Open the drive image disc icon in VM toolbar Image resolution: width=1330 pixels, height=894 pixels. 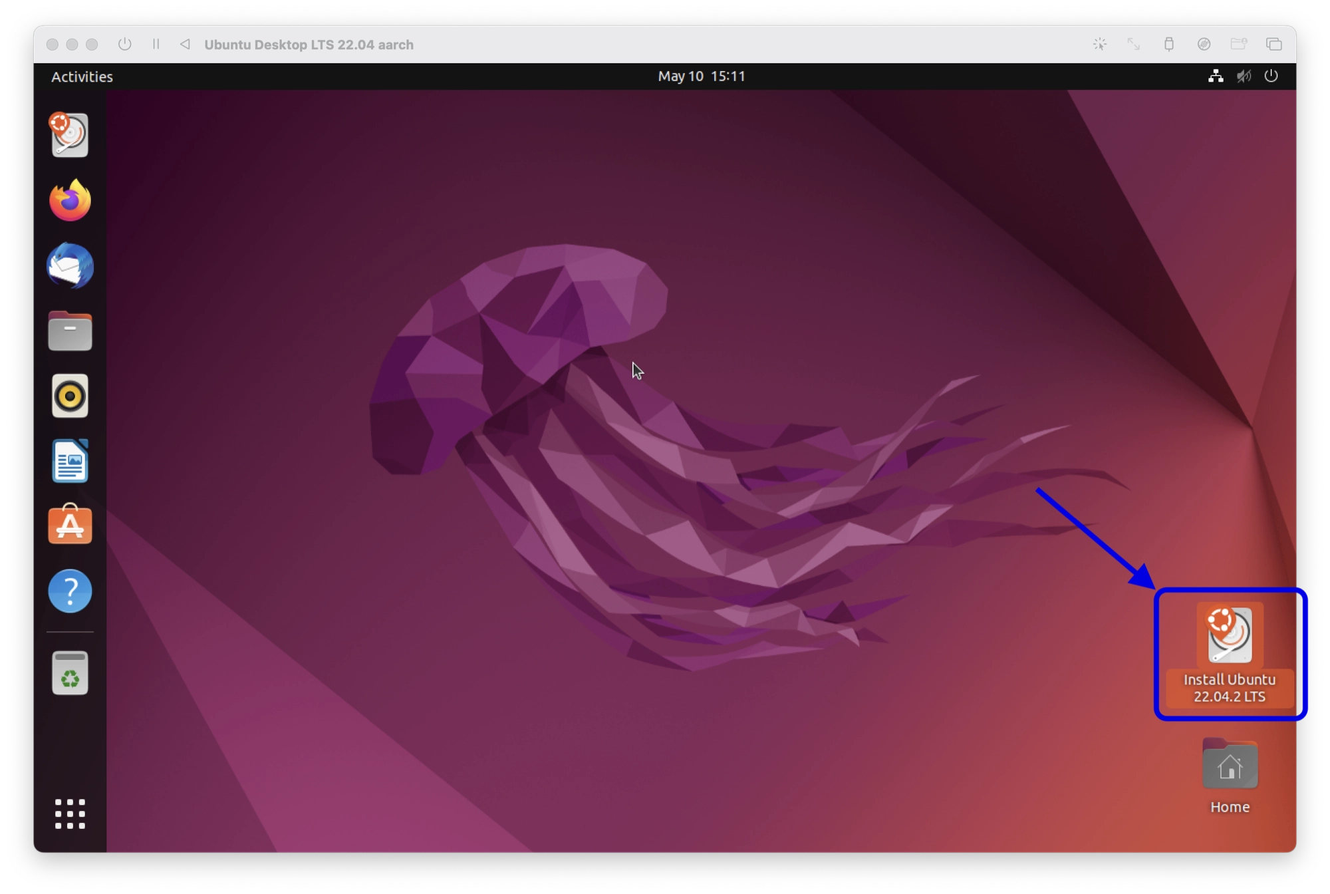click(x=1204, y=44)
